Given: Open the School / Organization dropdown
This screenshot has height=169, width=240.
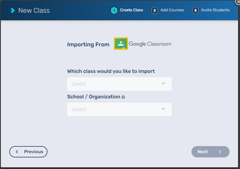Looking at the screenshot, I should pyautogui.click(x=119, y=109).
